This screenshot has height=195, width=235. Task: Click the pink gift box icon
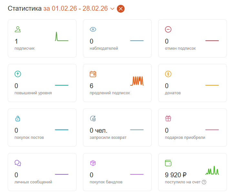pos(168,118)
